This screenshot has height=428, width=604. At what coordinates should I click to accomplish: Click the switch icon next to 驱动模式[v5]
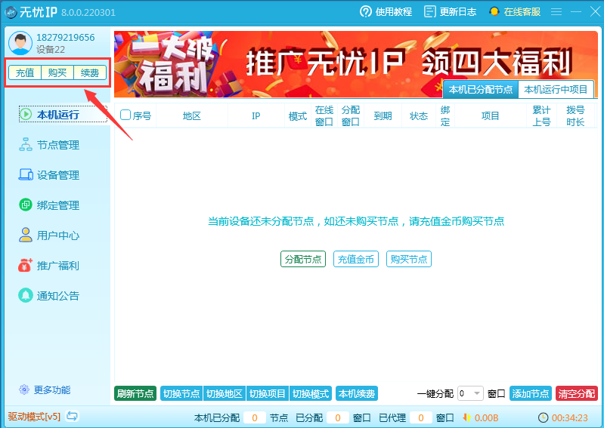click(72, 416)
